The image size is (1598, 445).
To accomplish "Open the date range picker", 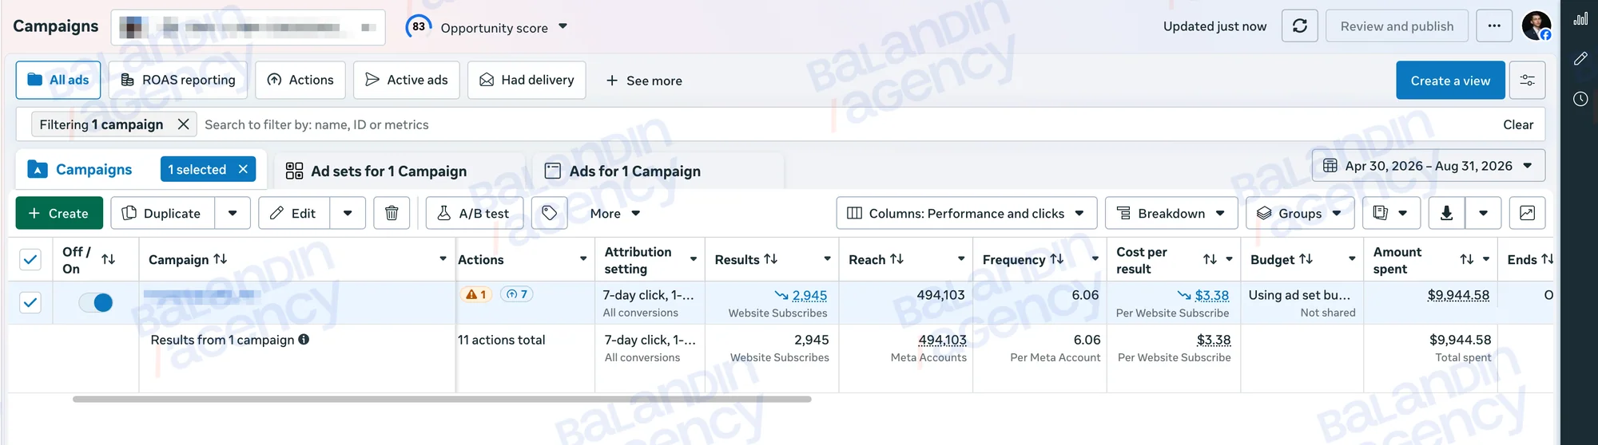I will click(x=1429, y=166).
